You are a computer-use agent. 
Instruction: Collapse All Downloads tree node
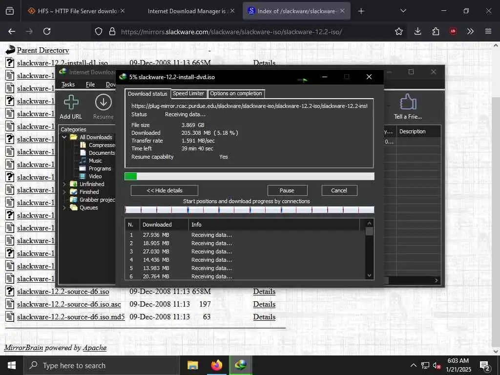point(64,137)
